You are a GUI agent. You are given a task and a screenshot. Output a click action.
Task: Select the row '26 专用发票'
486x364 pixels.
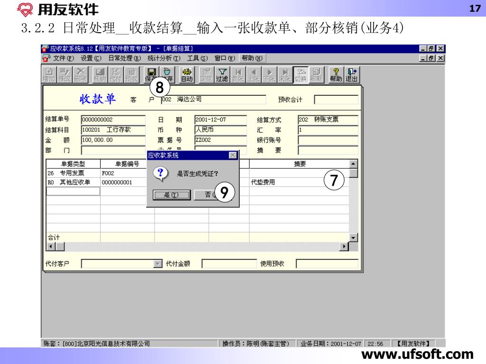click(x=197, y=173)
